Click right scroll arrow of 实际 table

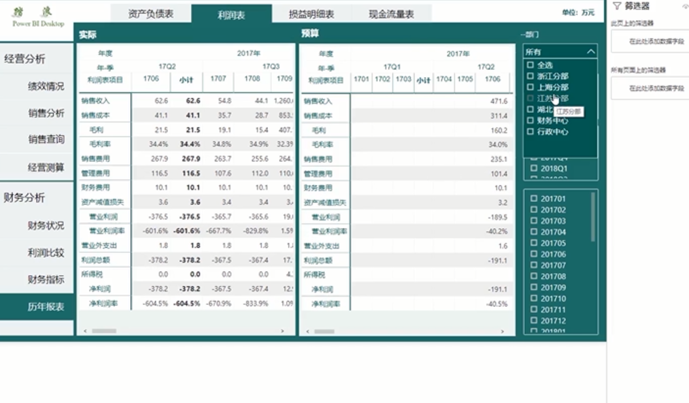[282, 331]
